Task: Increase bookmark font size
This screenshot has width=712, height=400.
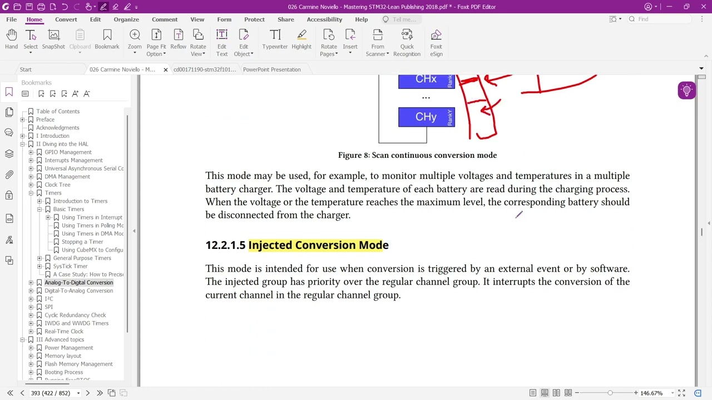Action: [76, 93]
